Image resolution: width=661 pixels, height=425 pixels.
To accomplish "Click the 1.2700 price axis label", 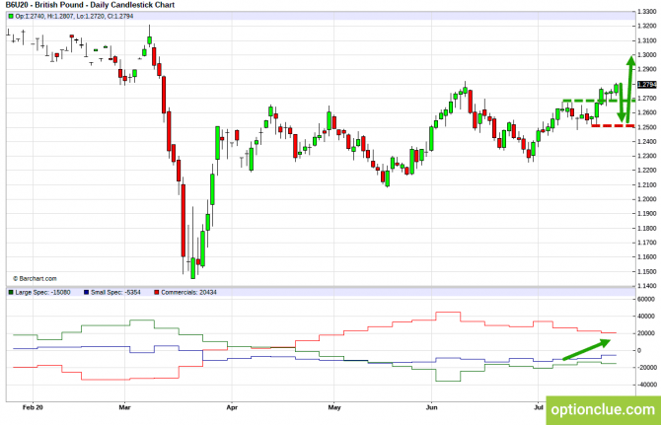I will click(646, 99).
